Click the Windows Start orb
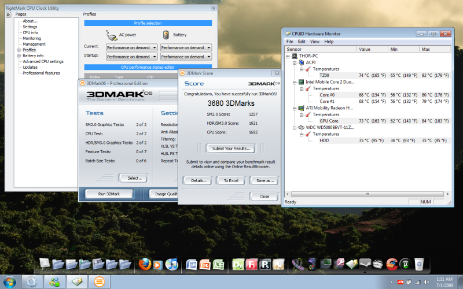The image size is (463, 289). coord(9,282)
